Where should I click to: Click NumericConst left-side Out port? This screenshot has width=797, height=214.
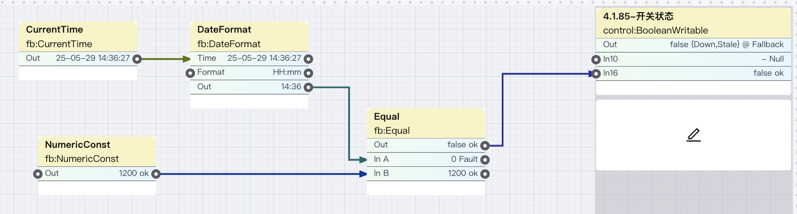click(38, 174)
